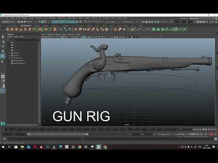Choose the Lasso select tool in toolbox
This screenshot has height=163, width=218.
[3, 41]
